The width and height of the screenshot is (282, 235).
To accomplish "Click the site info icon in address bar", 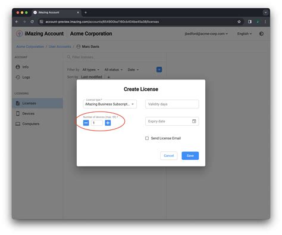I will click(41, 21).
